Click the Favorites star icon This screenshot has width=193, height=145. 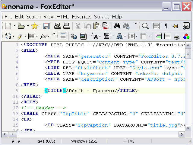pyautogui.click(x=34, y=26)
